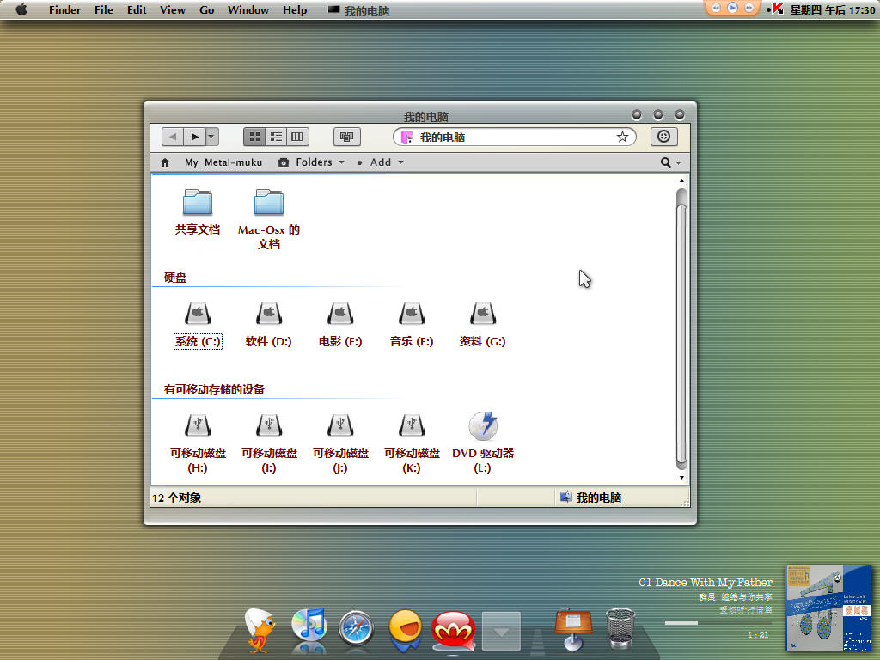Click the Kaspersky tray icon
Image resolution: width=880 pixels, height=660 pixels.
(777, 9)
